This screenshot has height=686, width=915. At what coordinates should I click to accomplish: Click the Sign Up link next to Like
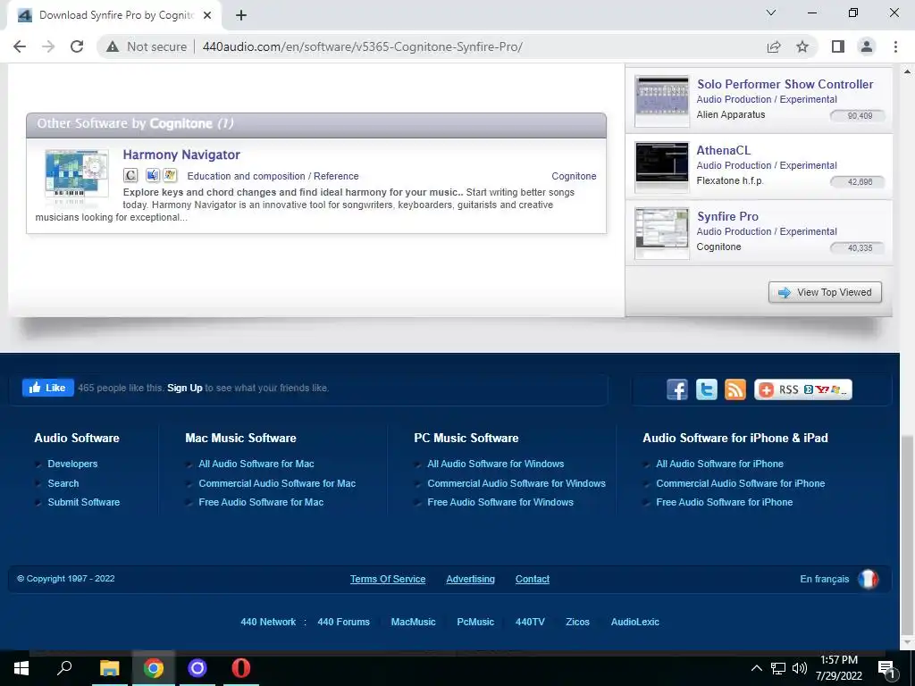(184, 388)
